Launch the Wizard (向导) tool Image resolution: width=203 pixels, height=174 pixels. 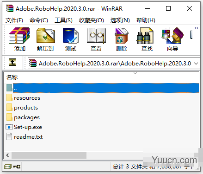tap(172, 39)
